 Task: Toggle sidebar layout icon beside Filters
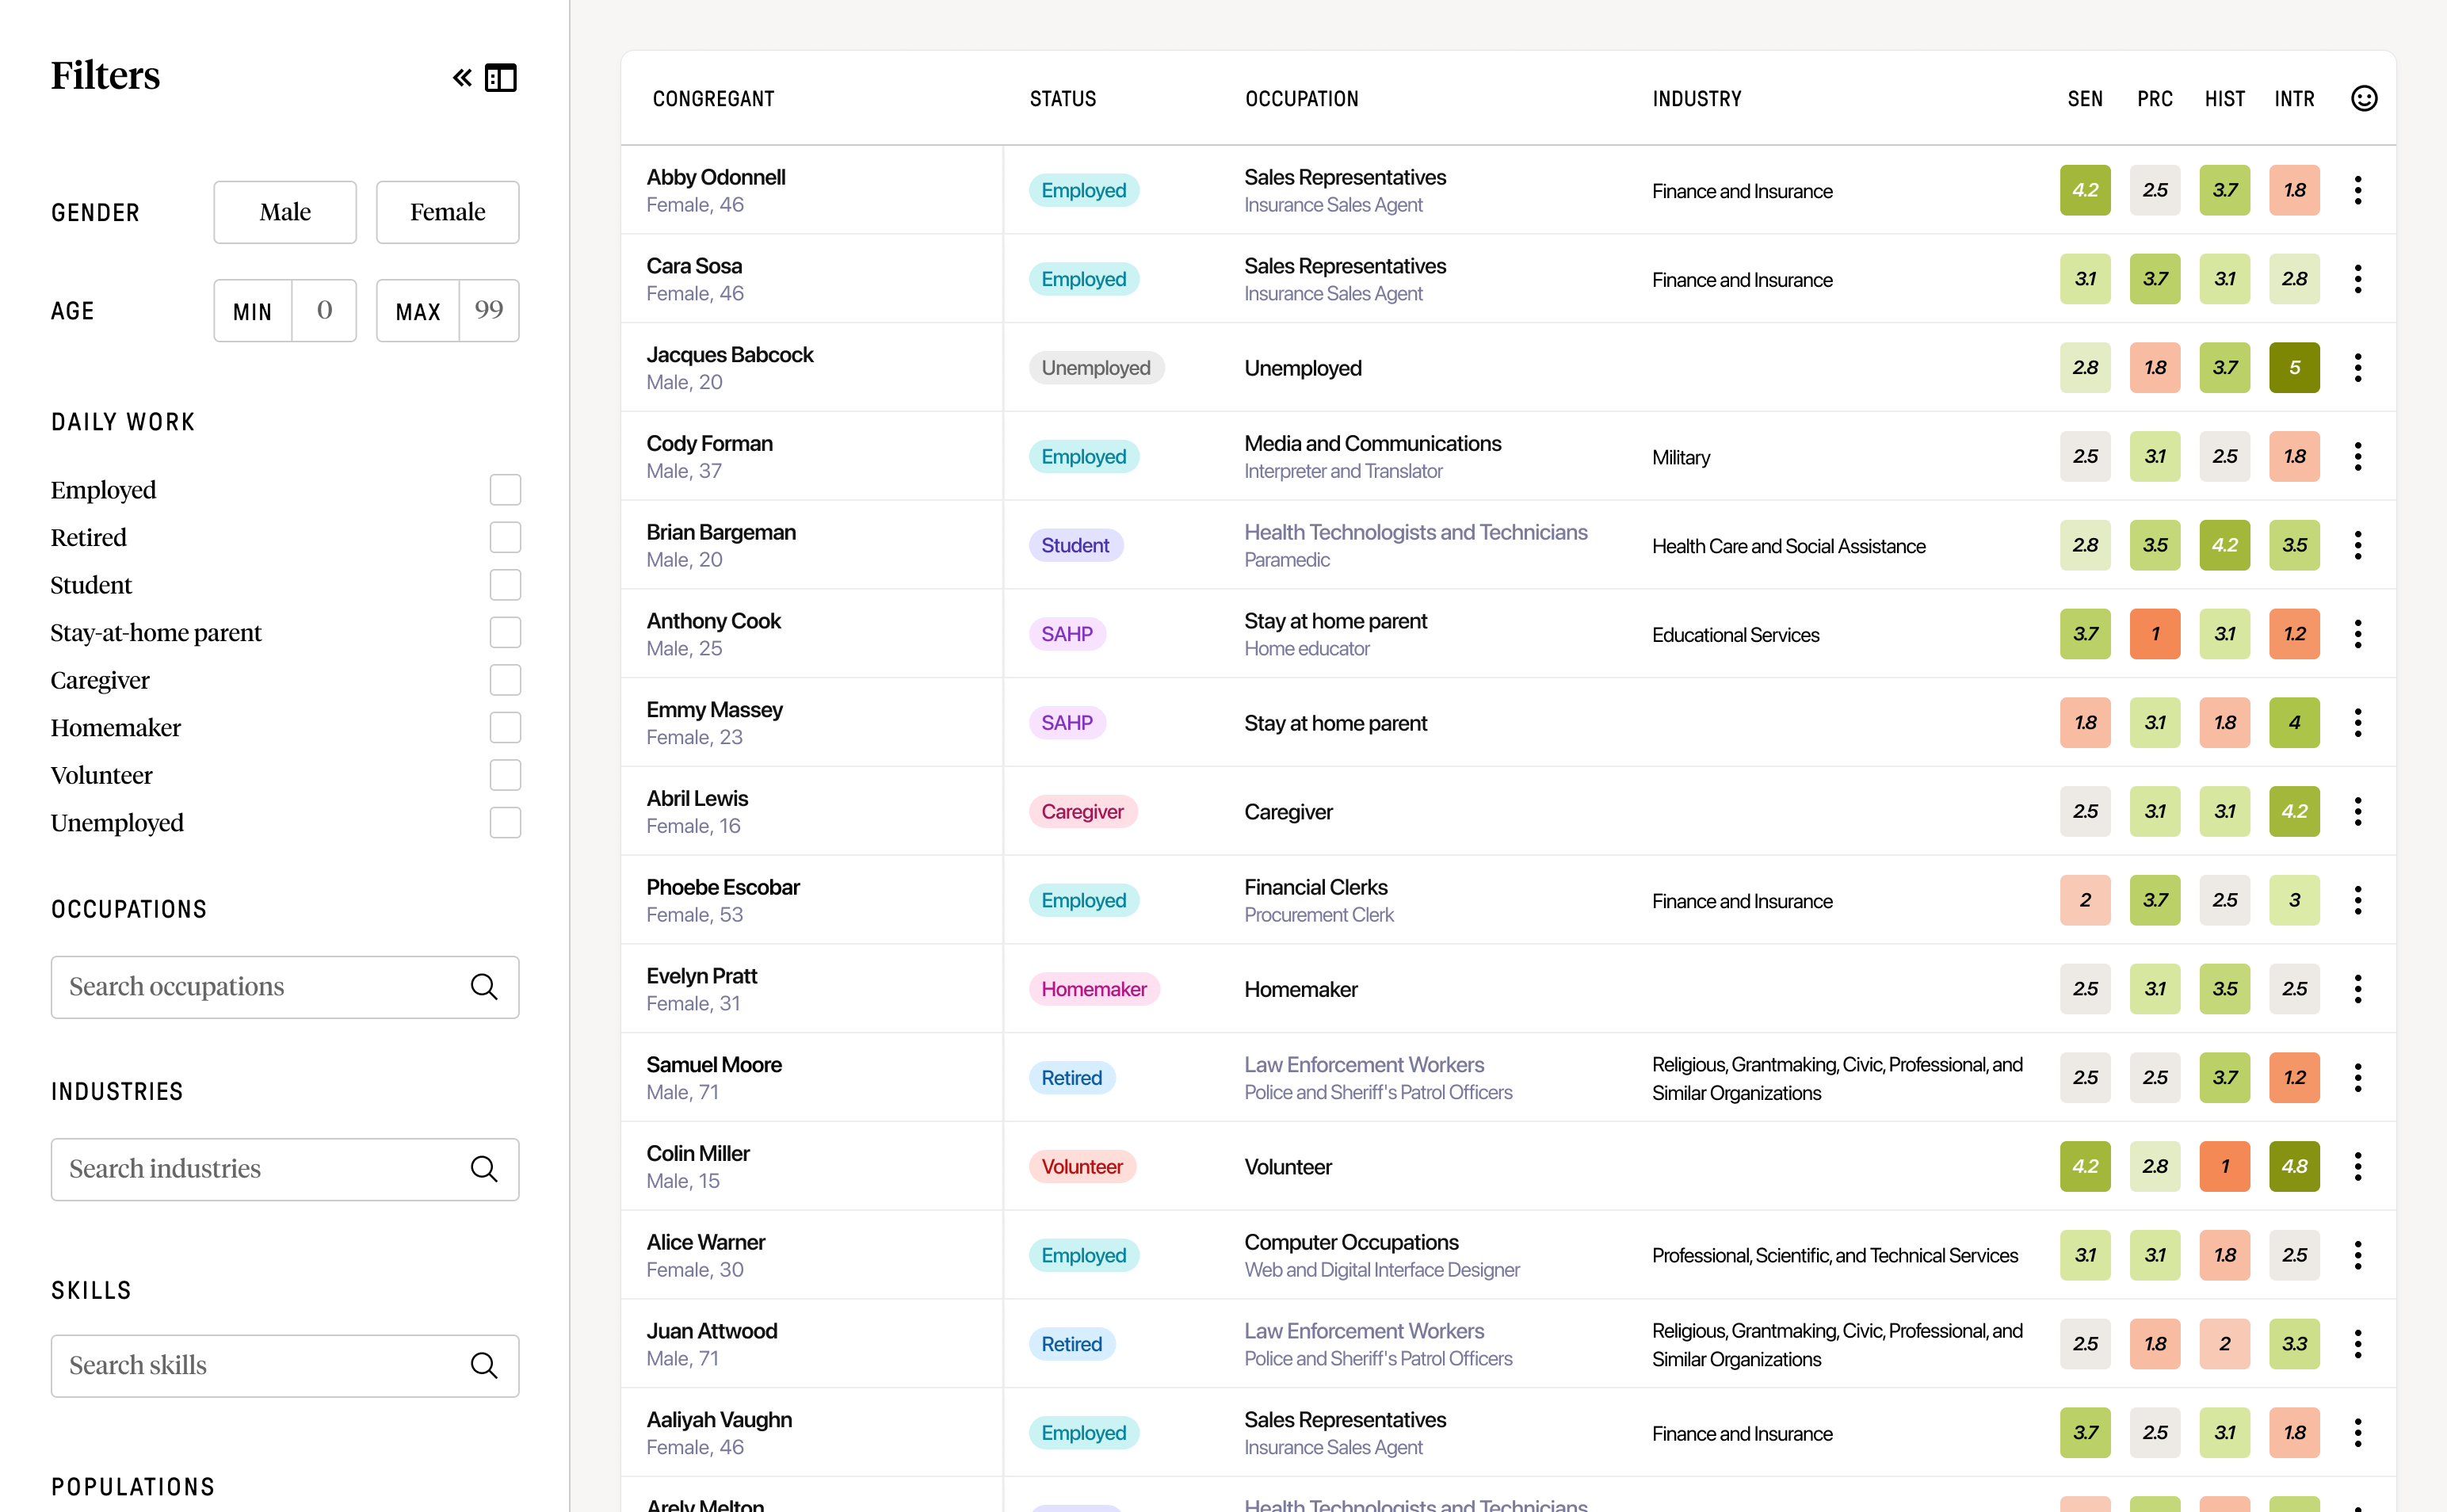501,78
